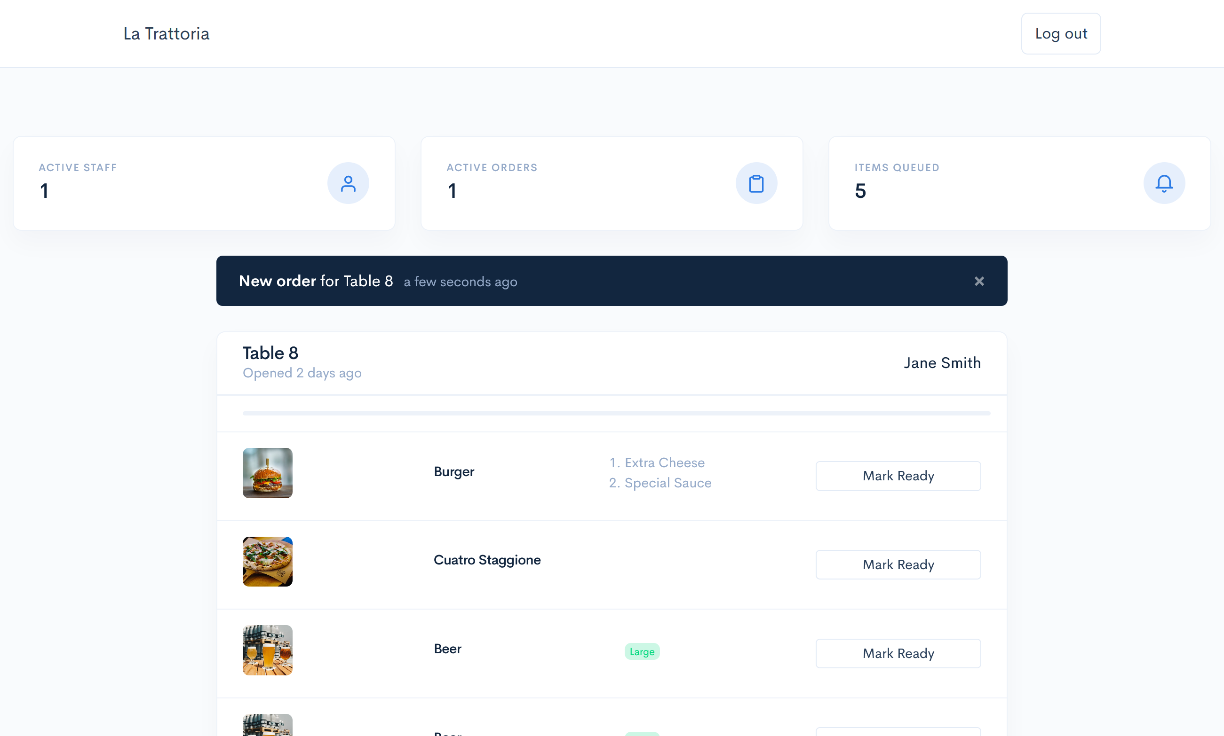Click the Large size badge on Beer
This screenshot has width=1224, height=736.
[643, 651]
